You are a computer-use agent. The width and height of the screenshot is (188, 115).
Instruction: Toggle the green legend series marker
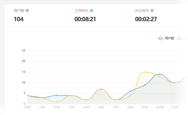[180, 38]
